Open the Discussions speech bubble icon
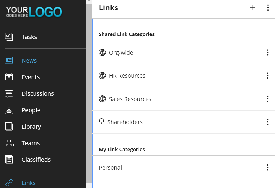 pyautogui.click(x=9, y=93)
